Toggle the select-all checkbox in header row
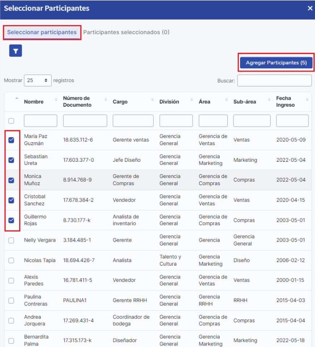This screenshot has width=315, height=347. [x=11, y=121]
